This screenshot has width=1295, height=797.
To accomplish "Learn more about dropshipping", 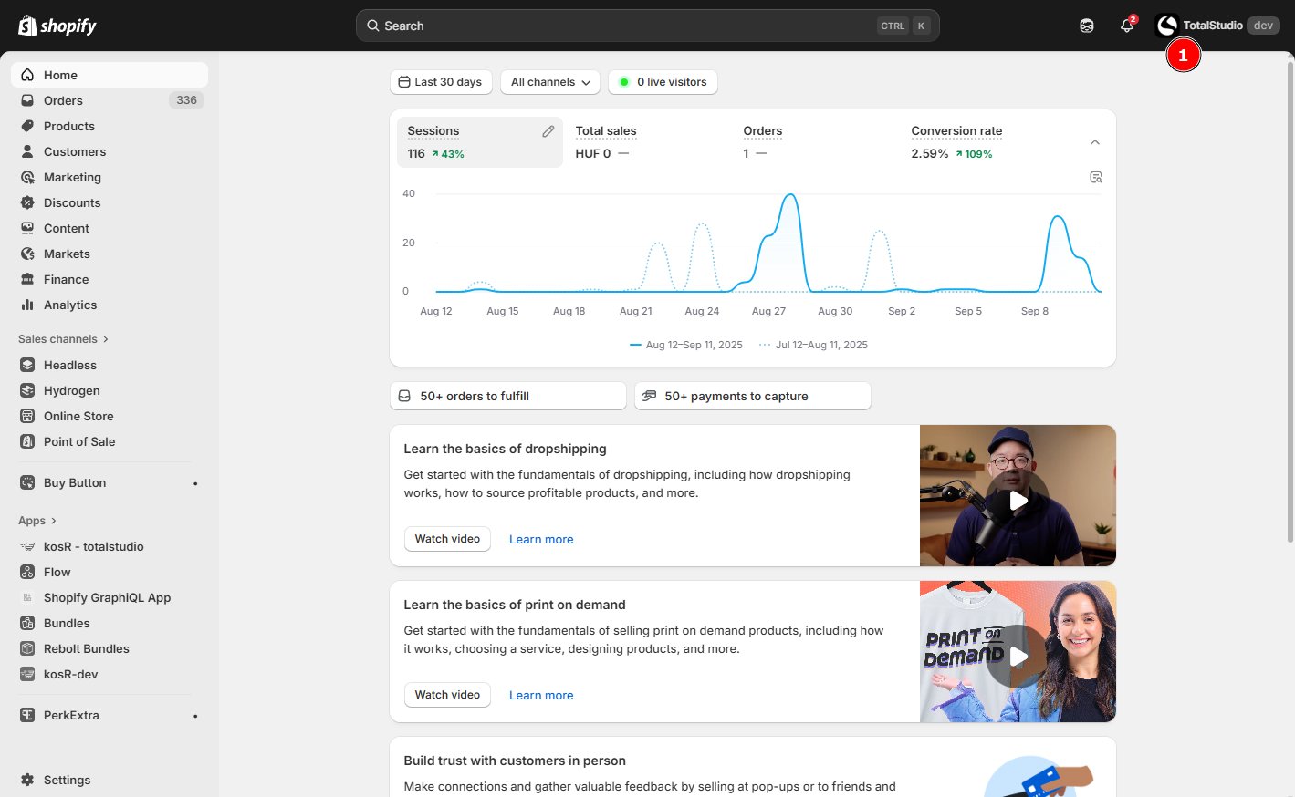I will click(x=541, y=539).
